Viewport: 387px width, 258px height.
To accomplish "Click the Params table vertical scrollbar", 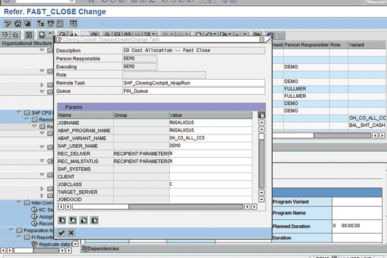I will pos(262,161).
